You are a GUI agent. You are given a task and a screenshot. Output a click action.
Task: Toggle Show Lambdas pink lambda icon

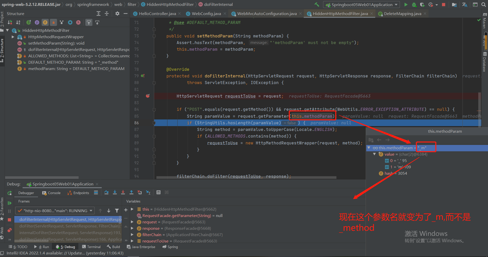point(78,22)
